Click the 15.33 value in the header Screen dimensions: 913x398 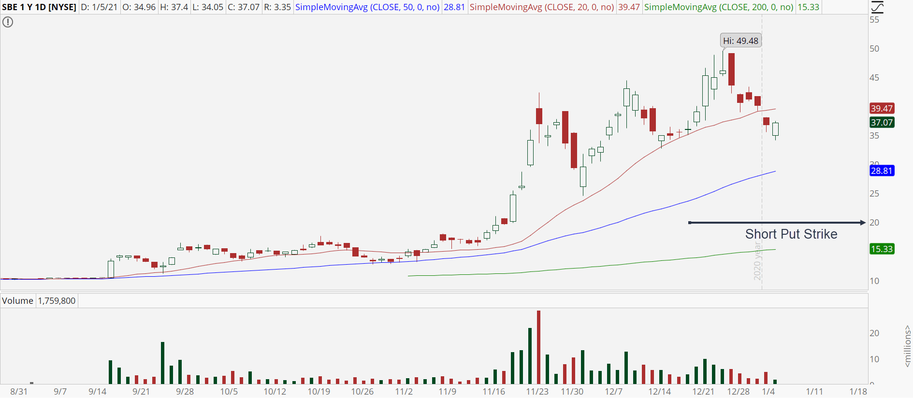coord(808,7)
